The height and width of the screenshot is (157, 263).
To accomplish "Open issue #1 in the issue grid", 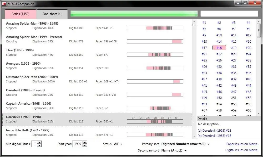I will click(204, 23).
